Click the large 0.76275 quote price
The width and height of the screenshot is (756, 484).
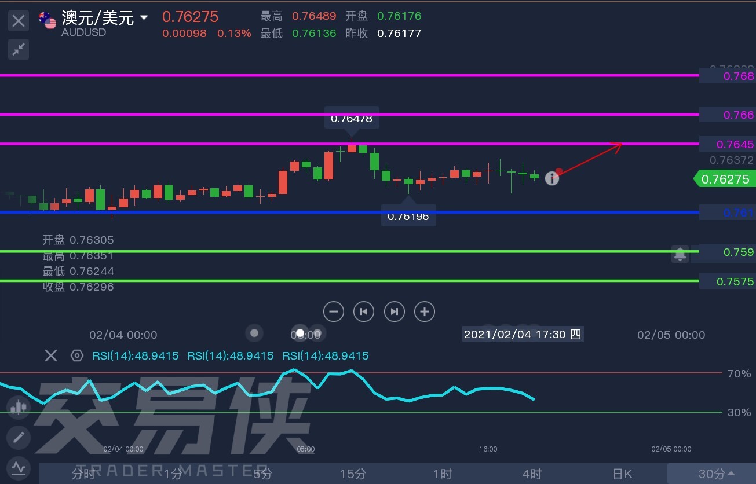click(190, 17)
